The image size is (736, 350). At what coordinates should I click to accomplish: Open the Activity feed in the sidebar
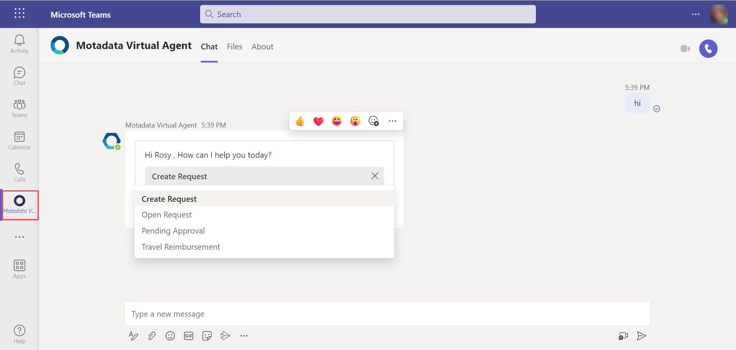[19, 43]
